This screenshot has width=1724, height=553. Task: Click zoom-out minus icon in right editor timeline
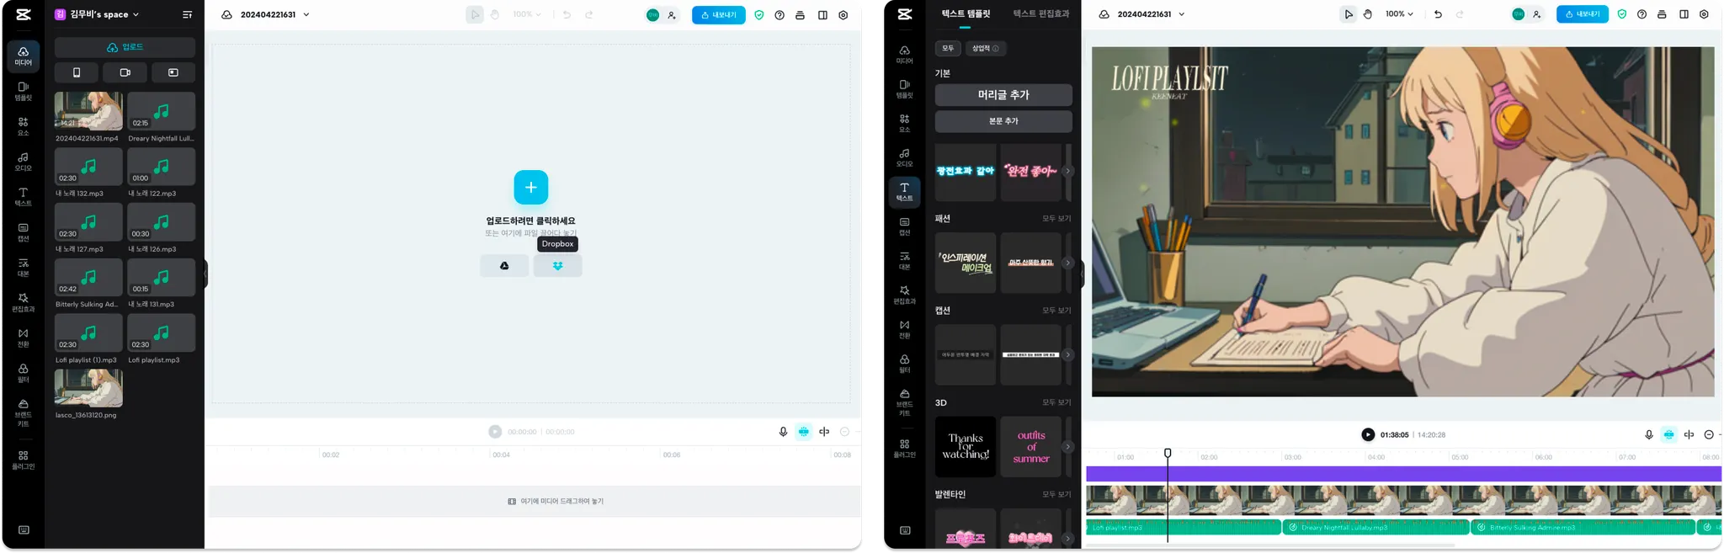click(1709, 434)
